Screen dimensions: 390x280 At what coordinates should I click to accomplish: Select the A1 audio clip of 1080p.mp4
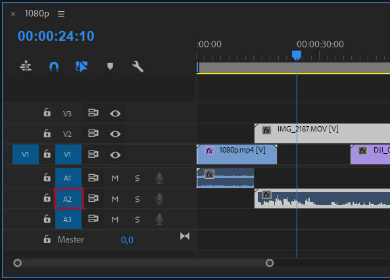tap(226, 178)
